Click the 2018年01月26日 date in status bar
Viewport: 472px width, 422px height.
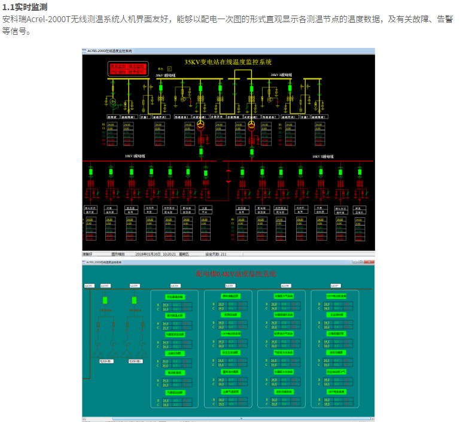coord(148,254)
